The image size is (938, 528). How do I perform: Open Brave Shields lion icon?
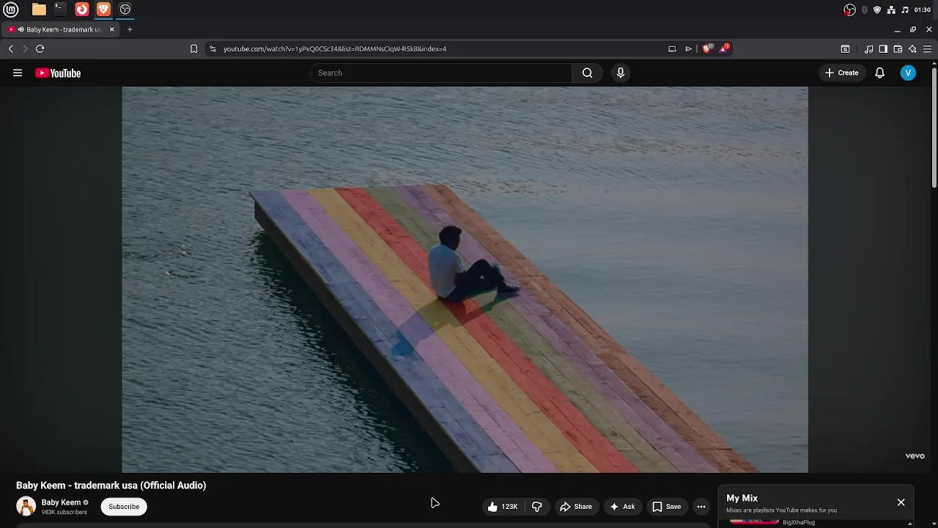pyautogui.click(x=706, y=48)
